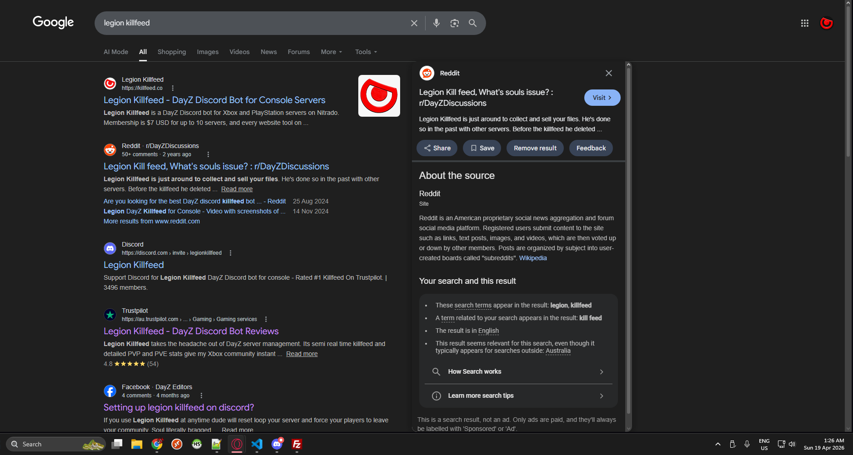Viewport: 853px width, 455px height.
Task: Open the Google account avatar
Action: (x=826, y=23)
